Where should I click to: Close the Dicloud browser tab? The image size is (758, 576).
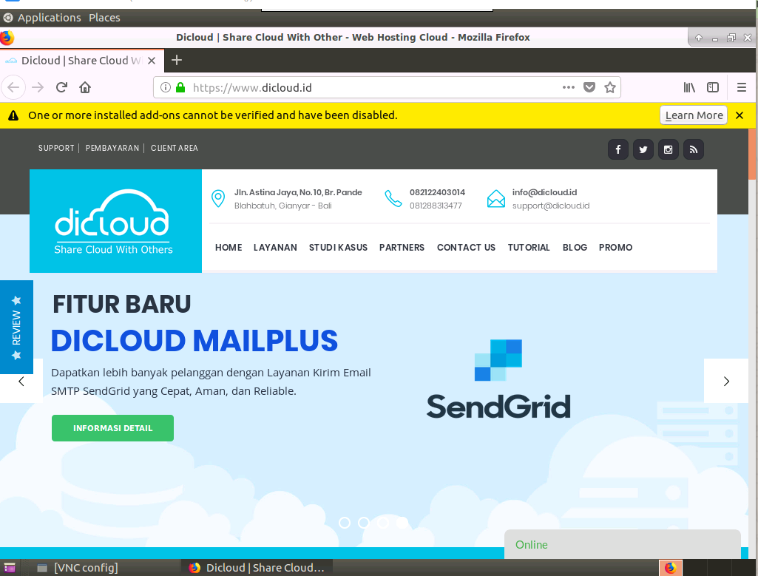pyautogui.click(x=152, y=61)
